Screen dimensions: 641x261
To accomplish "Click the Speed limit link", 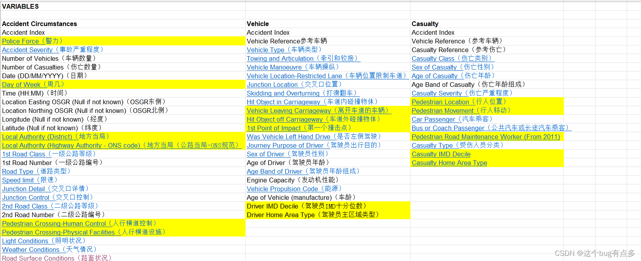I will 30,180.
